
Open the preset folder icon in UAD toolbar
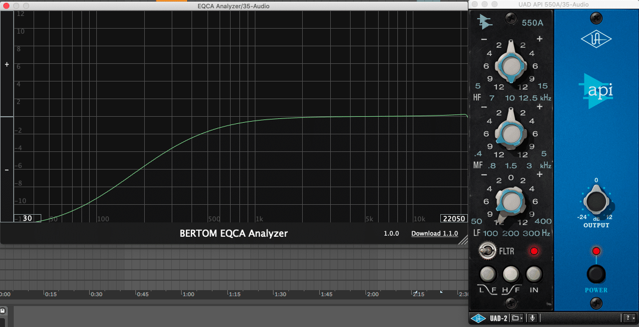click(515, 318)
